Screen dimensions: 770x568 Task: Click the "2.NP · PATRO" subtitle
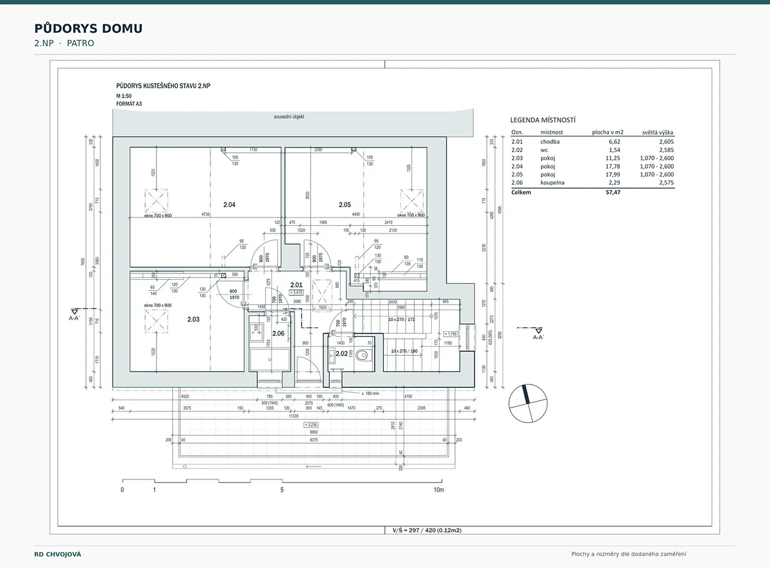pos(64,44)
